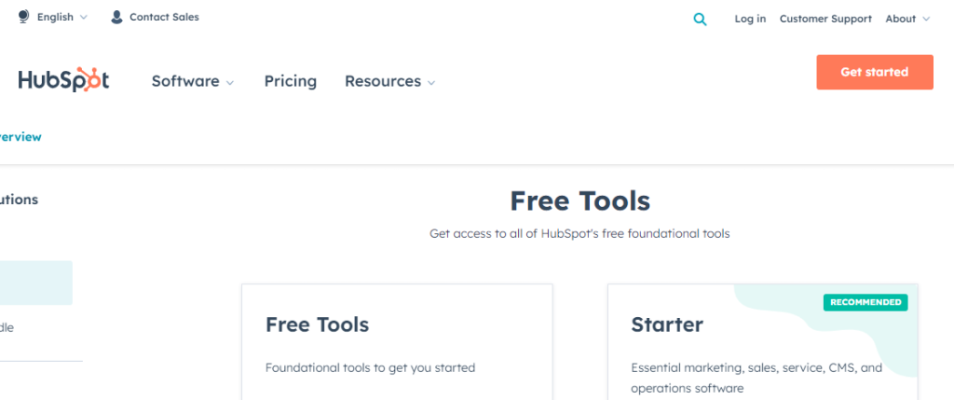Click the Log in link
Screen dimensions: 954x400
point(750,19)
